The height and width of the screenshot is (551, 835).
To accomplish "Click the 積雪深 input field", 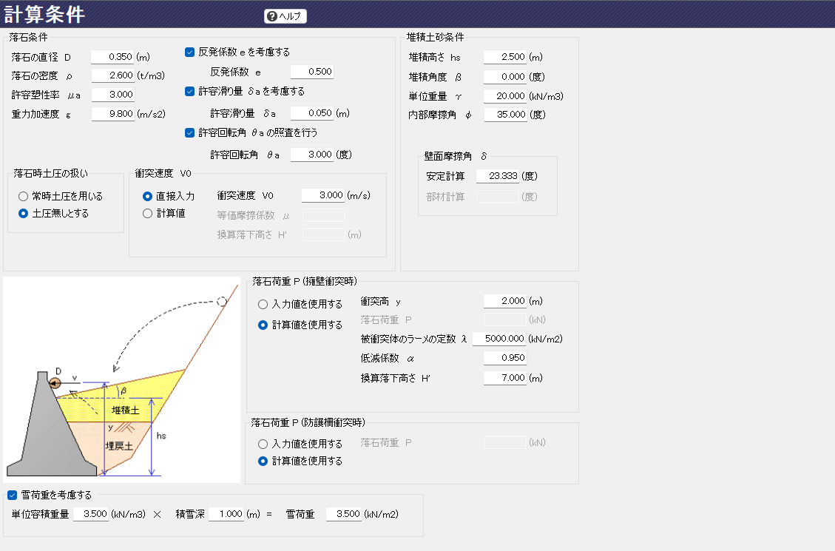I will [x=226, y=514].
